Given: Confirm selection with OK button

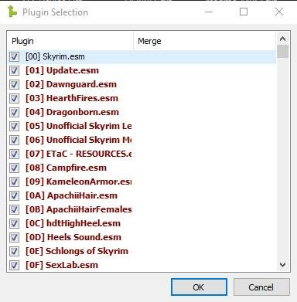Looking at the screenshot, I should point(199,287).
